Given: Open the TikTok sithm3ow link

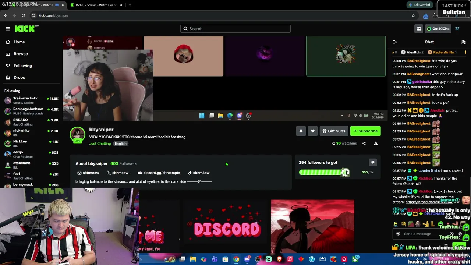Looking at the screenshot, I should [x=199, y=173].
